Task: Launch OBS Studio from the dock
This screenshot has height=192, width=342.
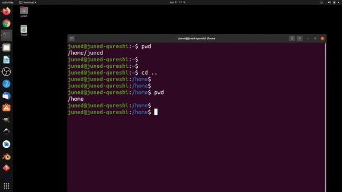Action: point(6,71)
